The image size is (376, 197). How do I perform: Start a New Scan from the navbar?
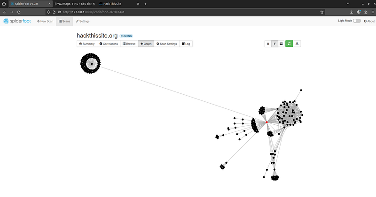coord(45,21)
